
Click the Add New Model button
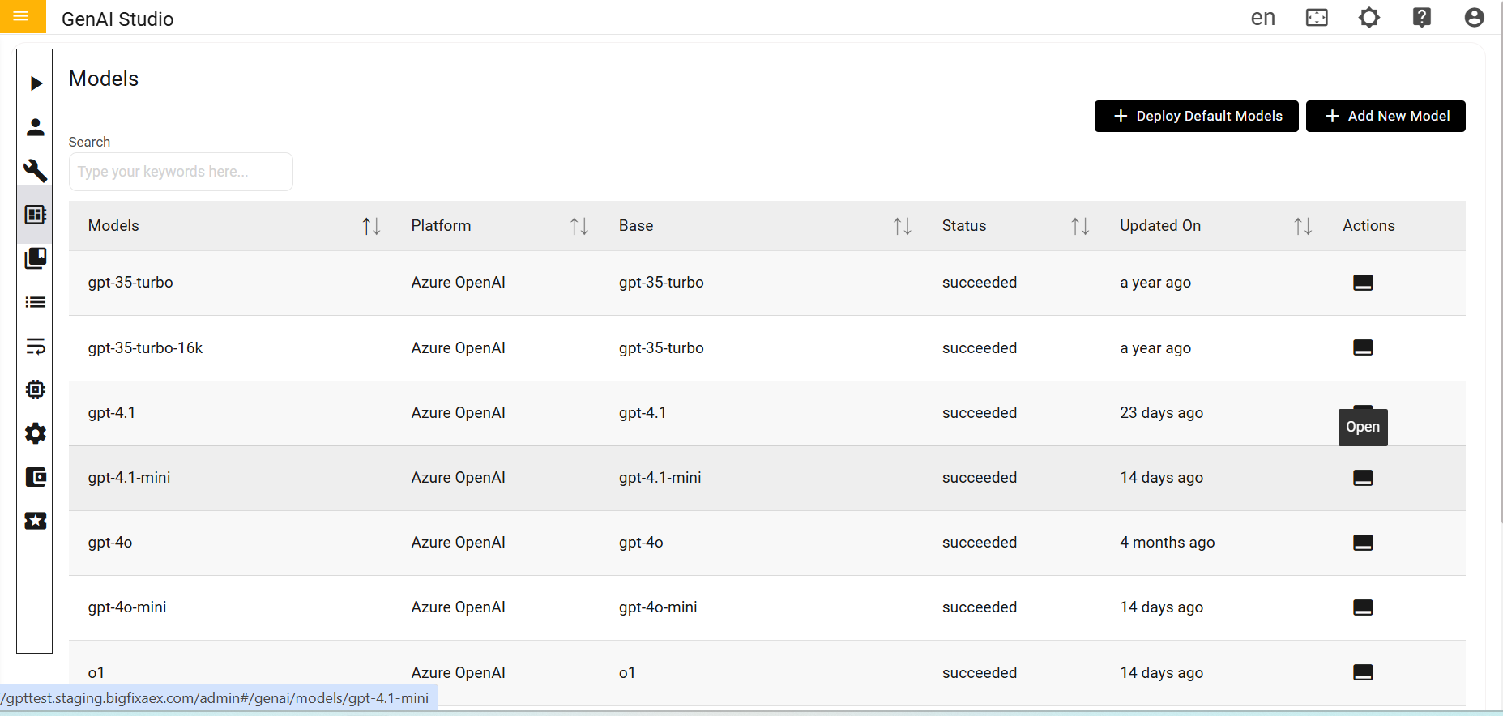[x=1385, y=116]
